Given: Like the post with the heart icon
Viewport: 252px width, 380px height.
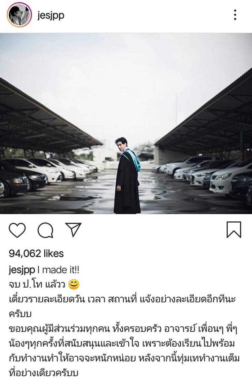Looking at the screenshot, I should click(17, 230).
